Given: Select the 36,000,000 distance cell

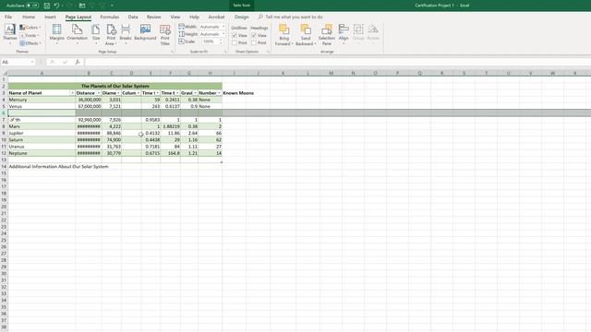Looking at the screenshot, I should coord(89,100).
